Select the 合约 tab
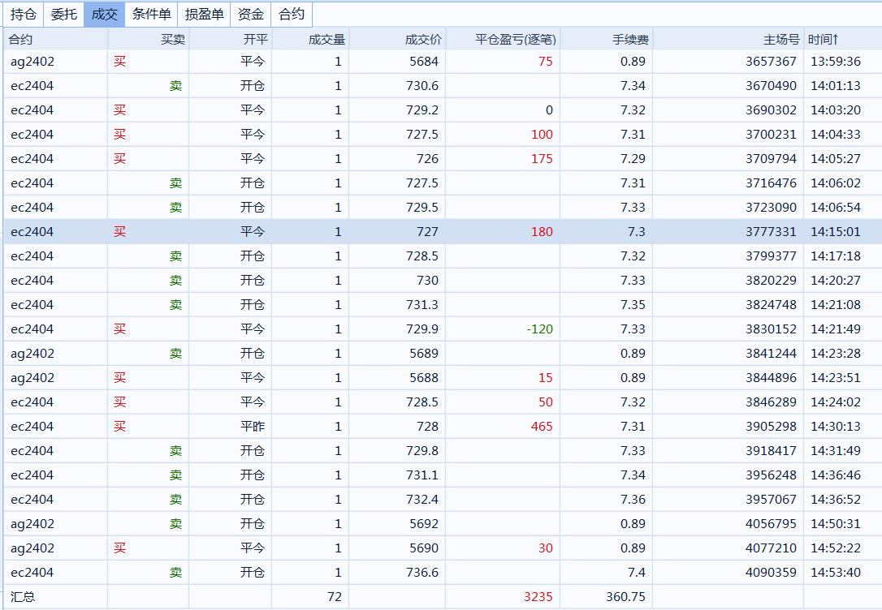882x610 pixels. click(292, 14)
